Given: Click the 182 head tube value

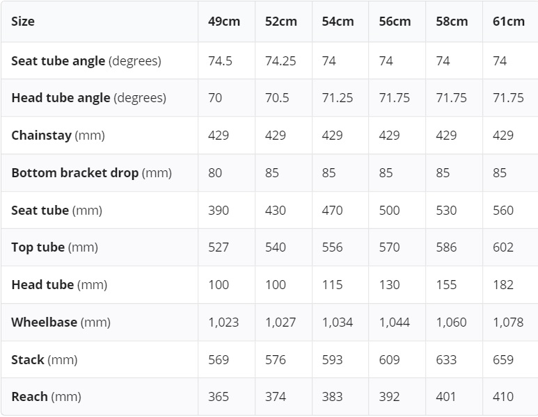Looking at the screenshot, I should [503, 285].
